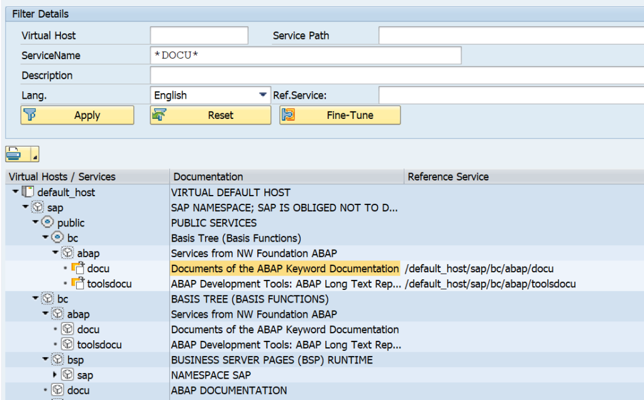Click the abap service package icon

68,253
